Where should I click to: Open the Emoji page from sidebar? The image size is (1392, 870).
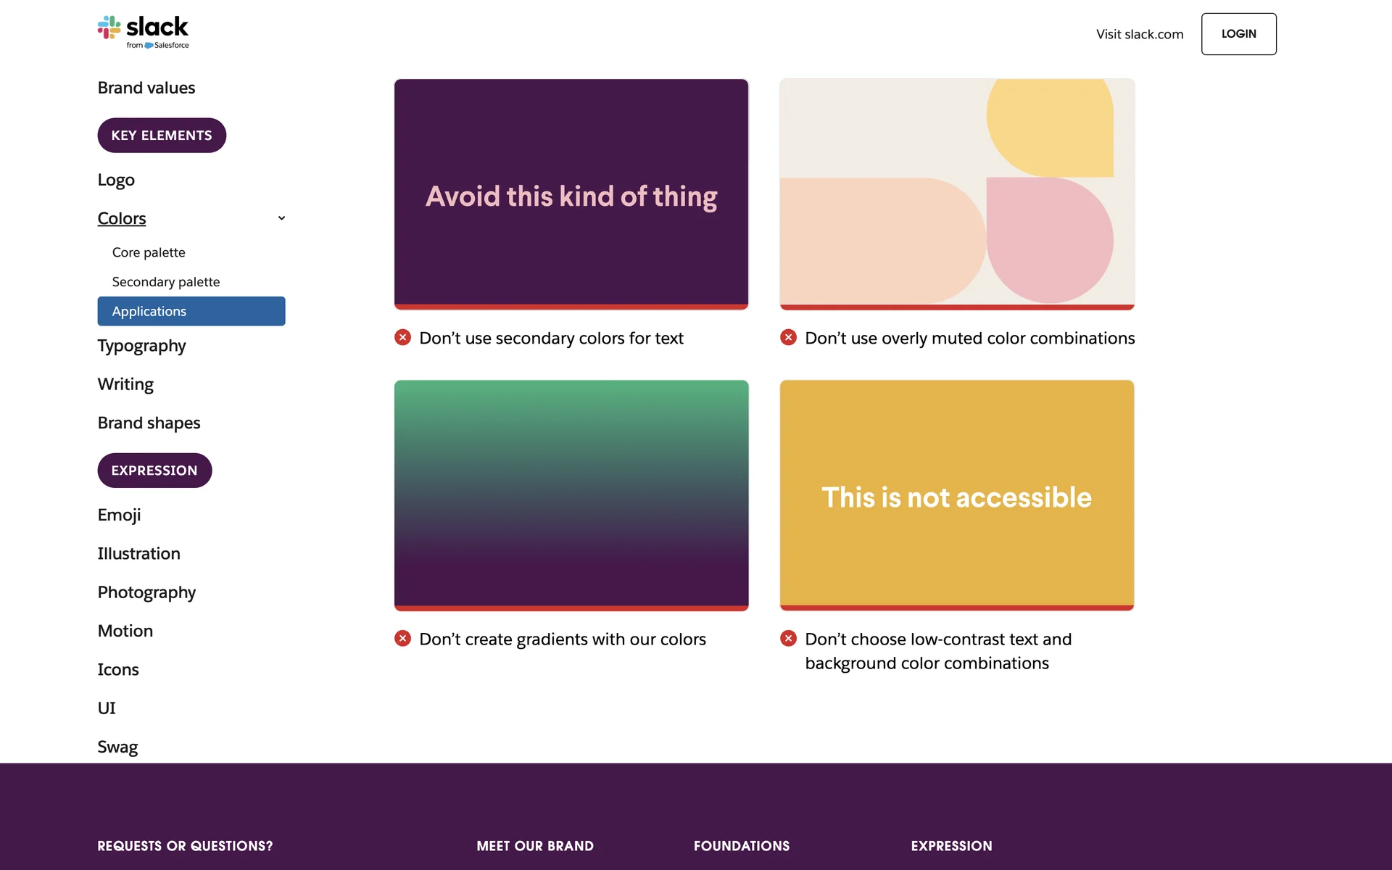tap(119, 515)
